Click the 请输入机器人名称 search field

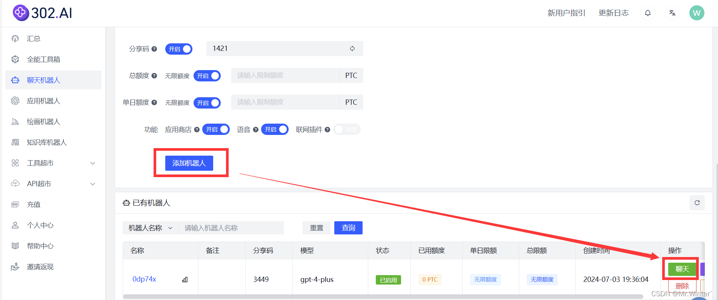(231, 228)
